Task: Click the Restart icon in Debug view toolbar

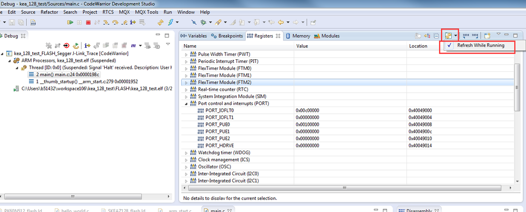Action: click(x=76, y=46)
